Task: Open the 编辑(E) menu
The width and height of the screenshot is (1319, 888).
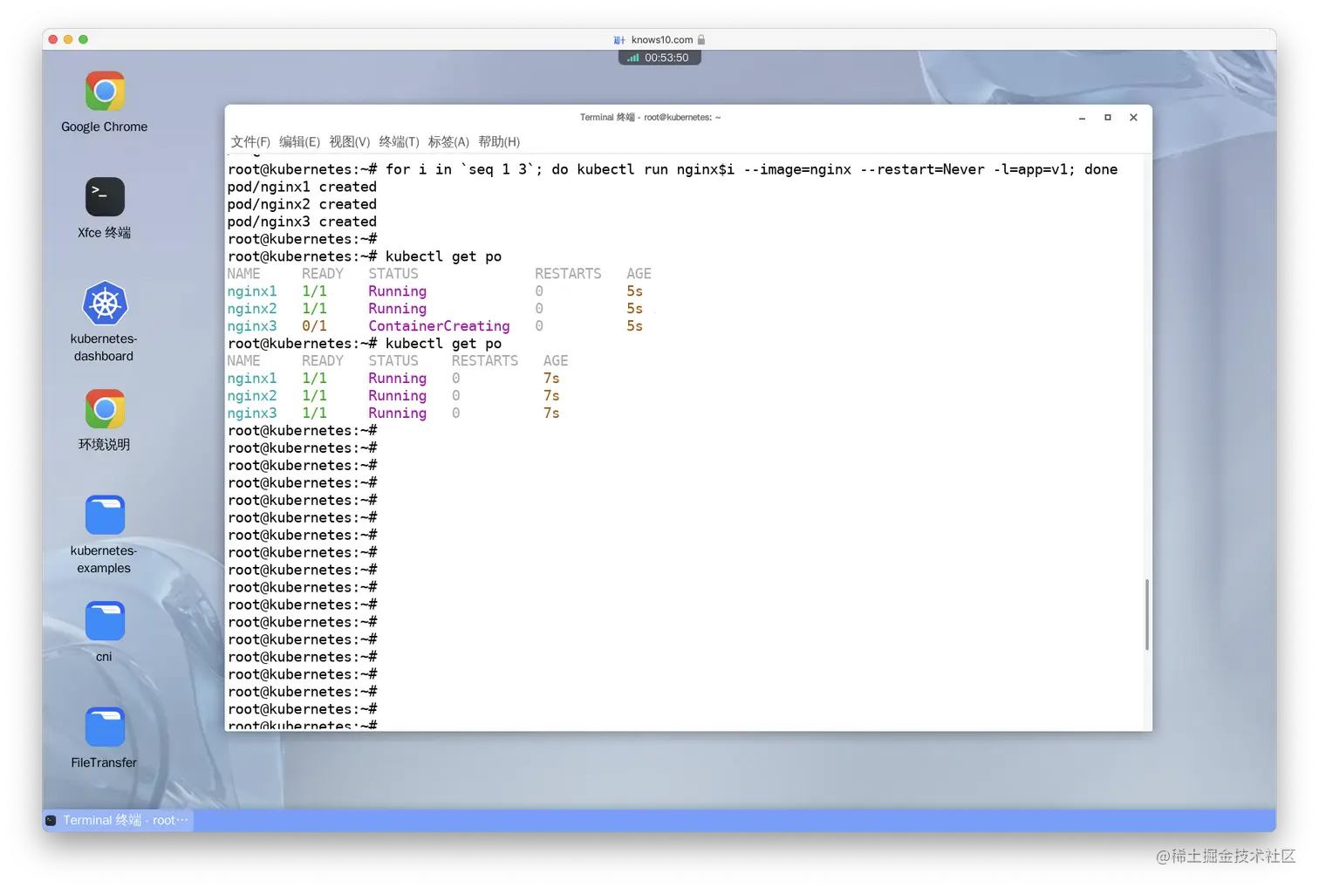Action: coord(299,141)
